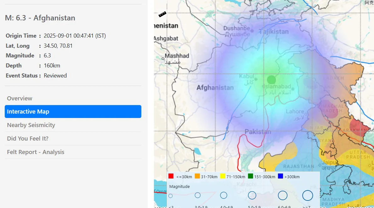Click the yellow 71-150km depth legend swatch

(x=223, y=176)
